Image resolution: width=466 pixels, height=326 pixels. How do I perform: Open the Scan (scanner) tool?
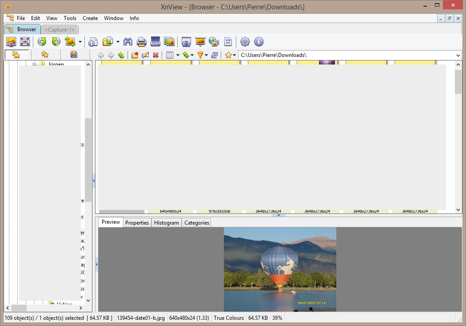pos(155,42)
